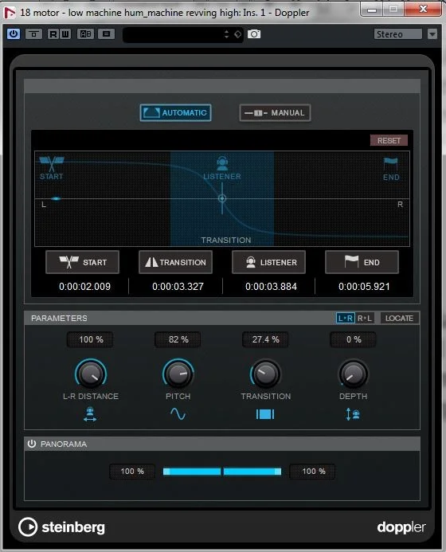
Task: Toggle the Panorama power switch
Action: coord(32,444)
